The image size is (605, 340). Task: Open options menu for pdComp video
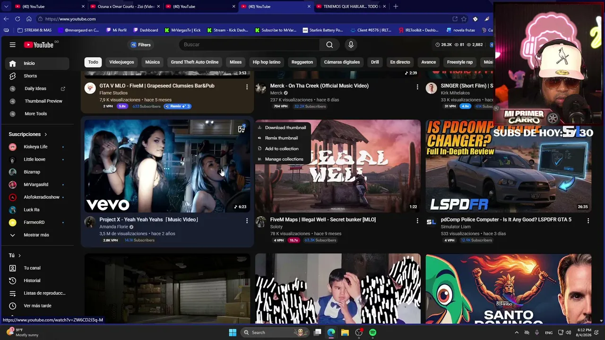pos(588,221)
